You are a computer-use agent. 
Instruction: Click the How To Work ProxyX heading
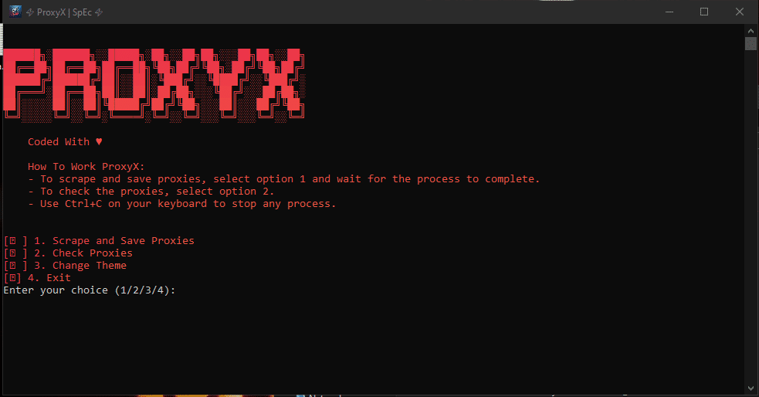click(86, 167)
